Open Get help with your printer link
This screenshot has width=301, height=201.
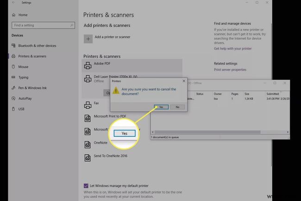[232, 49]
